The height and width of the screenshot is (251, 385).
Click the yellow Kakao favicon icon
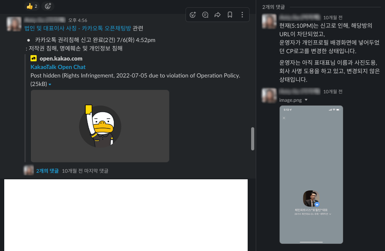point(34,59)
